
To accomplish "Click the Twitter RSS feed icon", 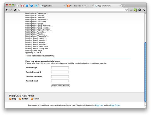I will [x=20, y=99].
